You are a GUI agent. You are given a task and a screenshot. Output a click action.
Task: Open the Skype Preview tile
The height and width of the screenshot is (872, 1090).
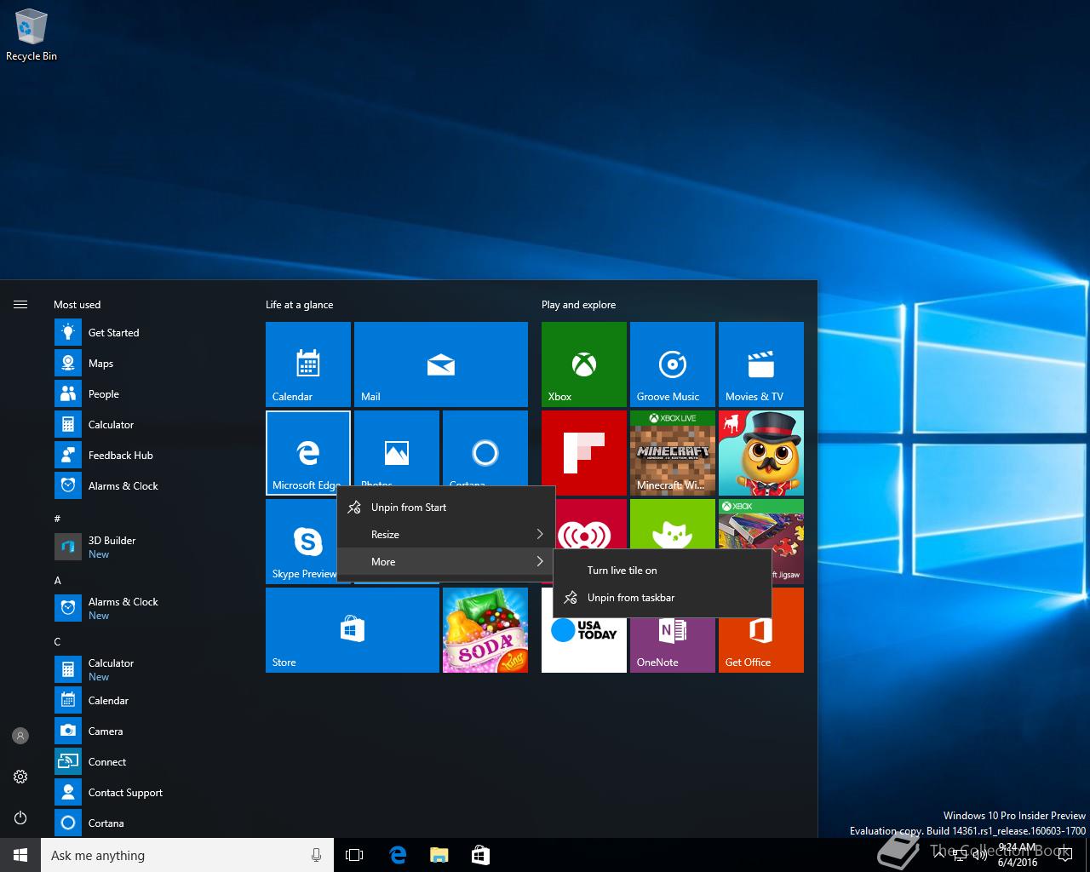point(301,542)
